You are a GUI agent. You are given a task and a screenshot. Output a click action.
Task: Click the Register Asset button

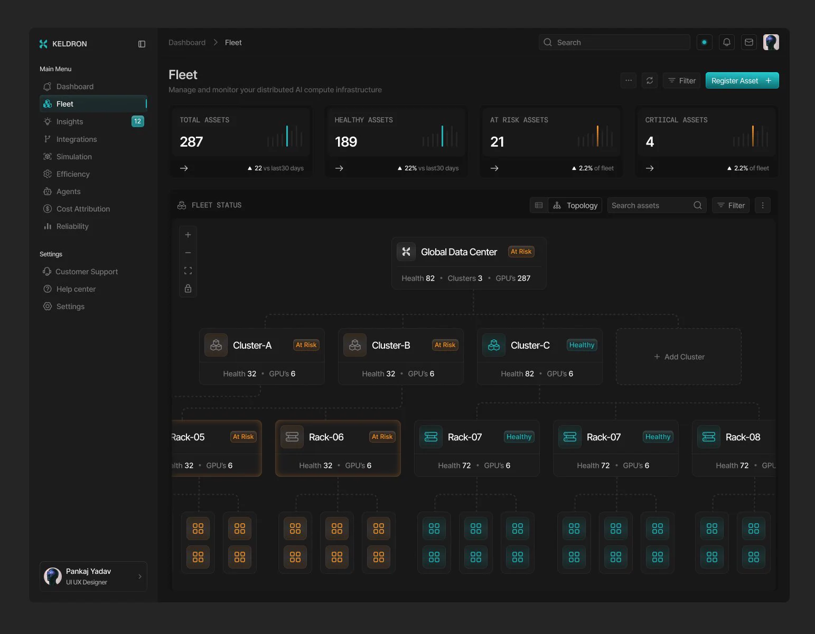742,81
